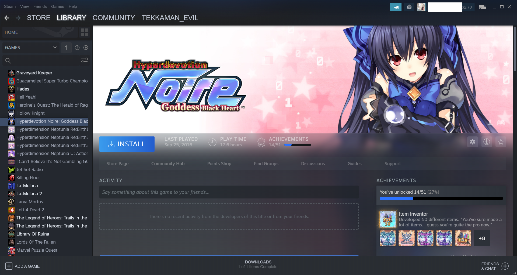The image size is (517, 275).
Task: Install Hyperdevotion Noire
Action: point(127,144)
